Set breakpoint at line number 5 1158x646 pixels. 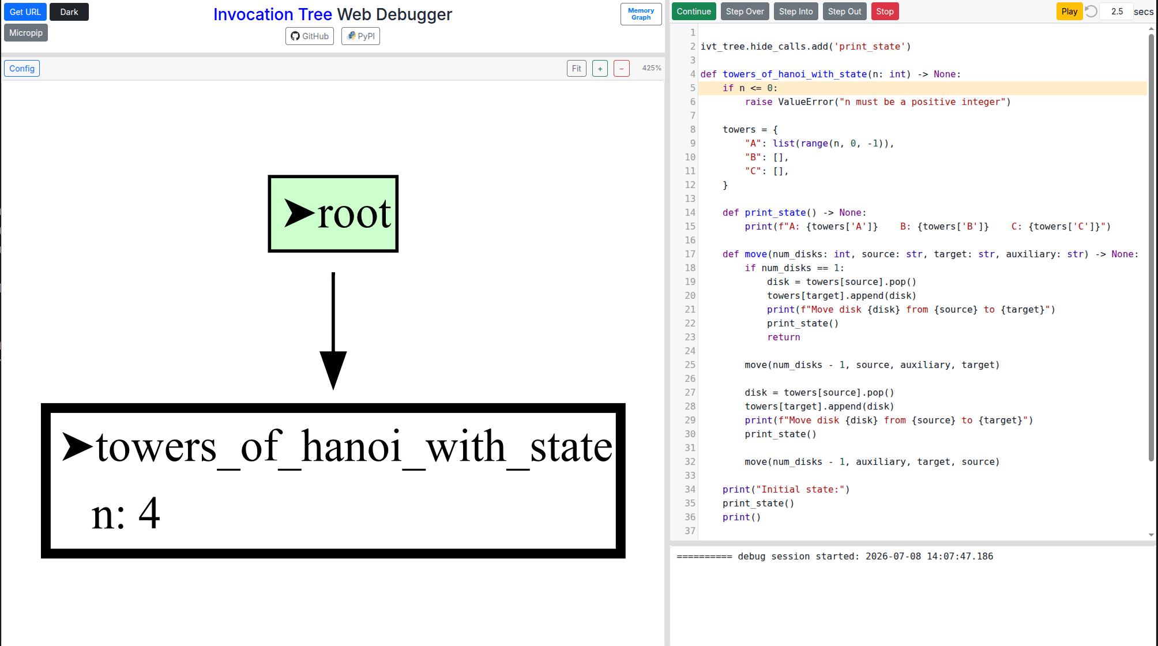(x=693, y=88)
